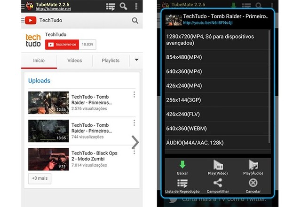301x207 pixels.
Task: Tap the TubeMate search magnifier in left top bar
Action: click(x=123, y=6)
